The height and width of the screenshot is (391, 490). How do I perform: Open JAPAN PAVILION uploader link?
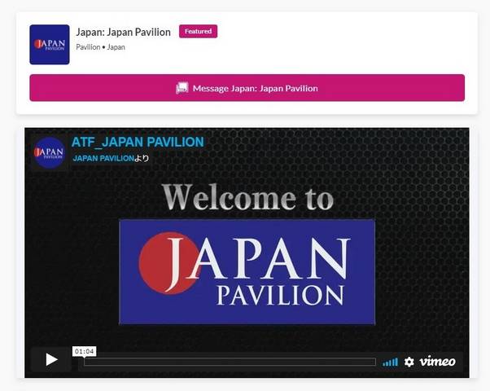point(103,158)
